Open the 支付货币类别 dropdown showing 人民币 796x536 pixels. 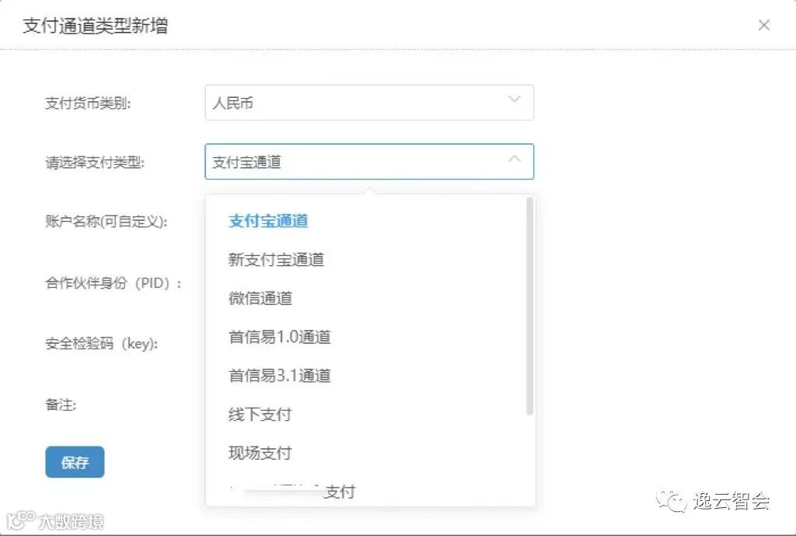(x=369, y=103)
